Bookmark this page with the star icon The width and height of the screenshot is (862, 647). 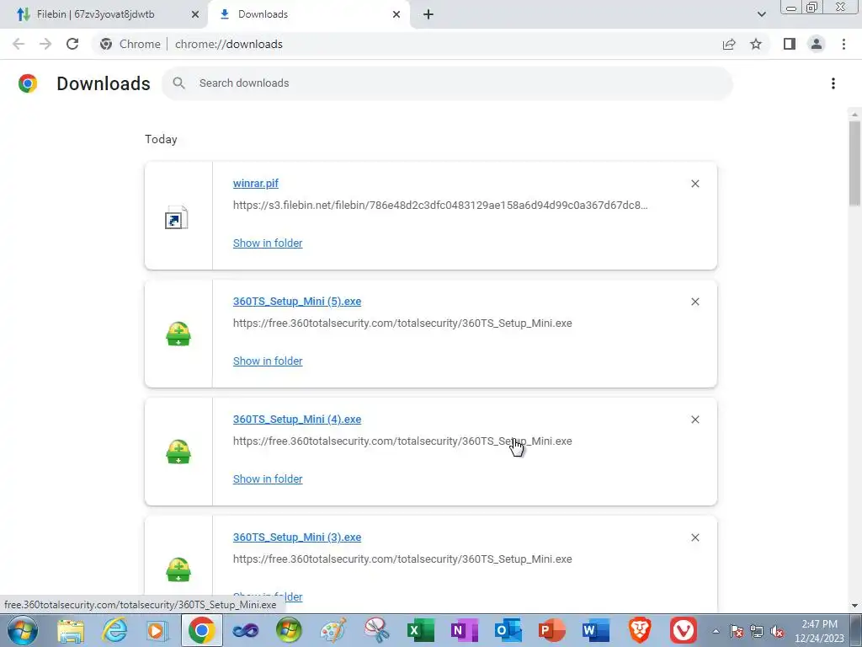[x=756, y=44]
